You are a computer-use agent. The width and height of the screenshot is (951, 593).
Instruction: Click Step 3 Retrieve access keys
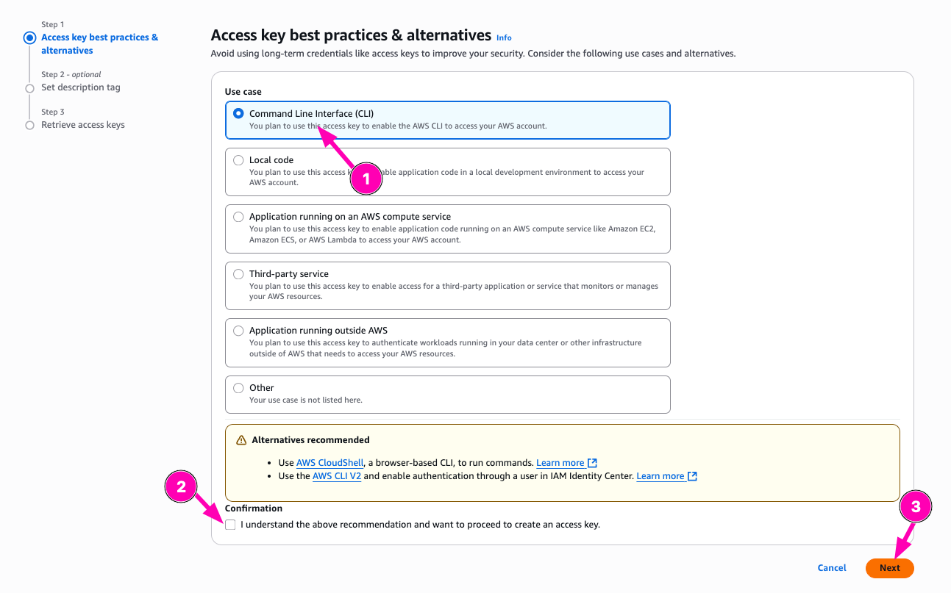tap(83, 125)
